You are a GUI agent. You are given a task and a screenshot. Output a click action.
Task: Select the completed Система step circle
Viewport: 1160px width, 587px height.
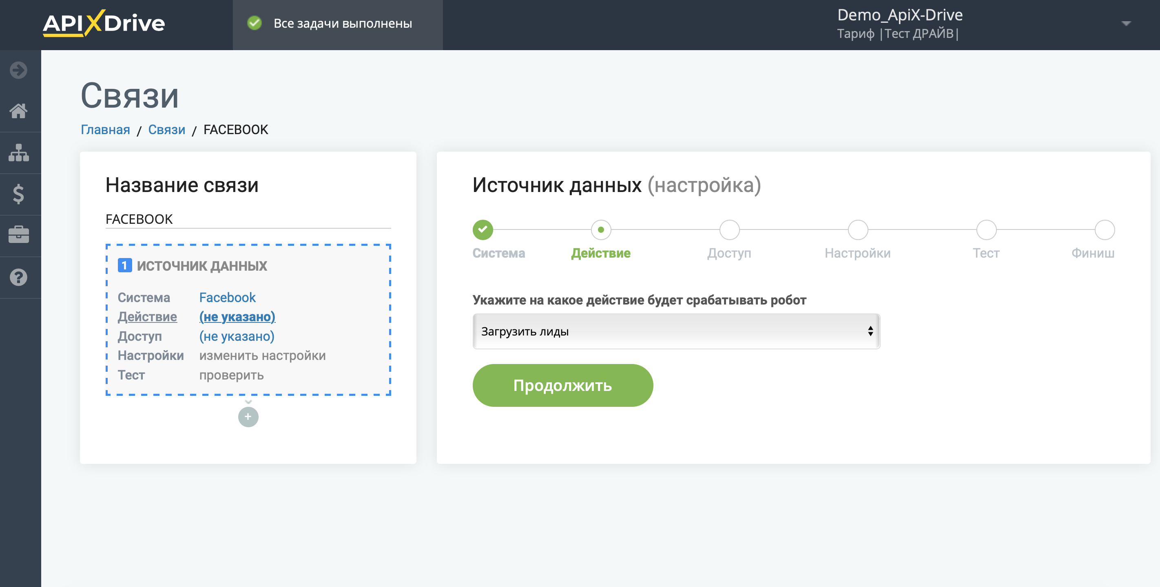(483, 230)
